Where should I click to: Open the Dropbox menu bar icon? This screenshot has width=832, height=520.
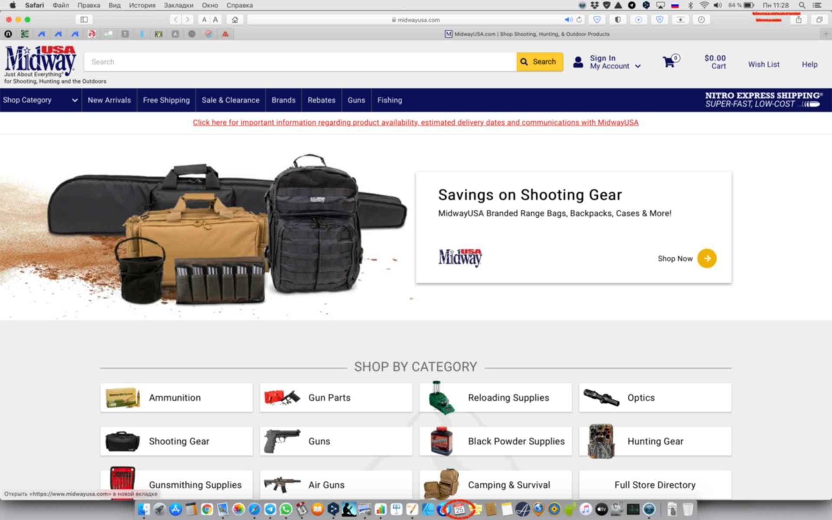595,5
